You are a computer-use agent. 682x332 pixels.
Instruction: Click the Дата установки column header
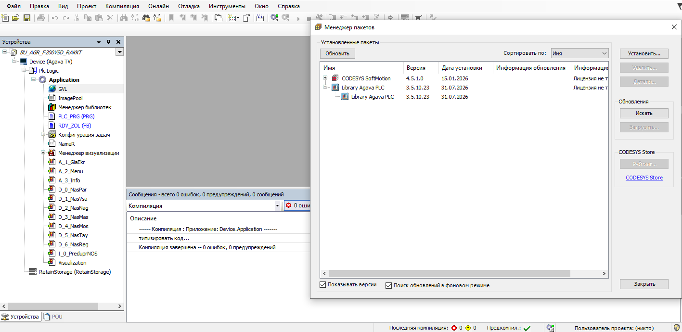465,68
